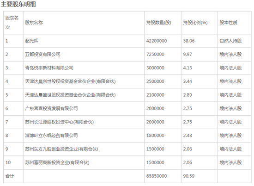Click the 合计 row label
This screenshot has width=254, height=186.
pyautogui.click(x=10, y=176)
